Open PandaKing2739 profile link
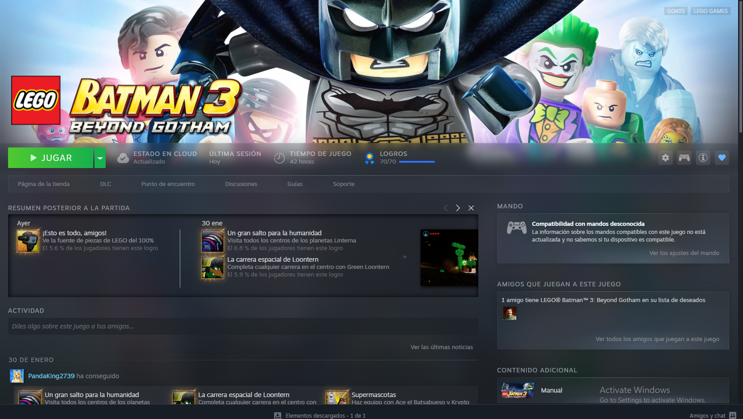 tap(52, 376)
